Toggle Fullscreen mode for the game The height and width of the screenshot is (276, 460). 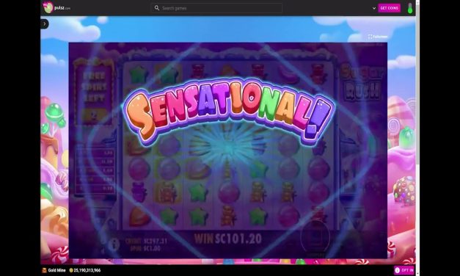point(378,37)
